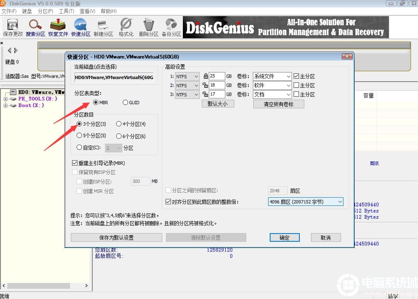The height and width of the screenshot is (299, 418).
Task: Open volume label dropdown 文档
Action: click(272, 95)
